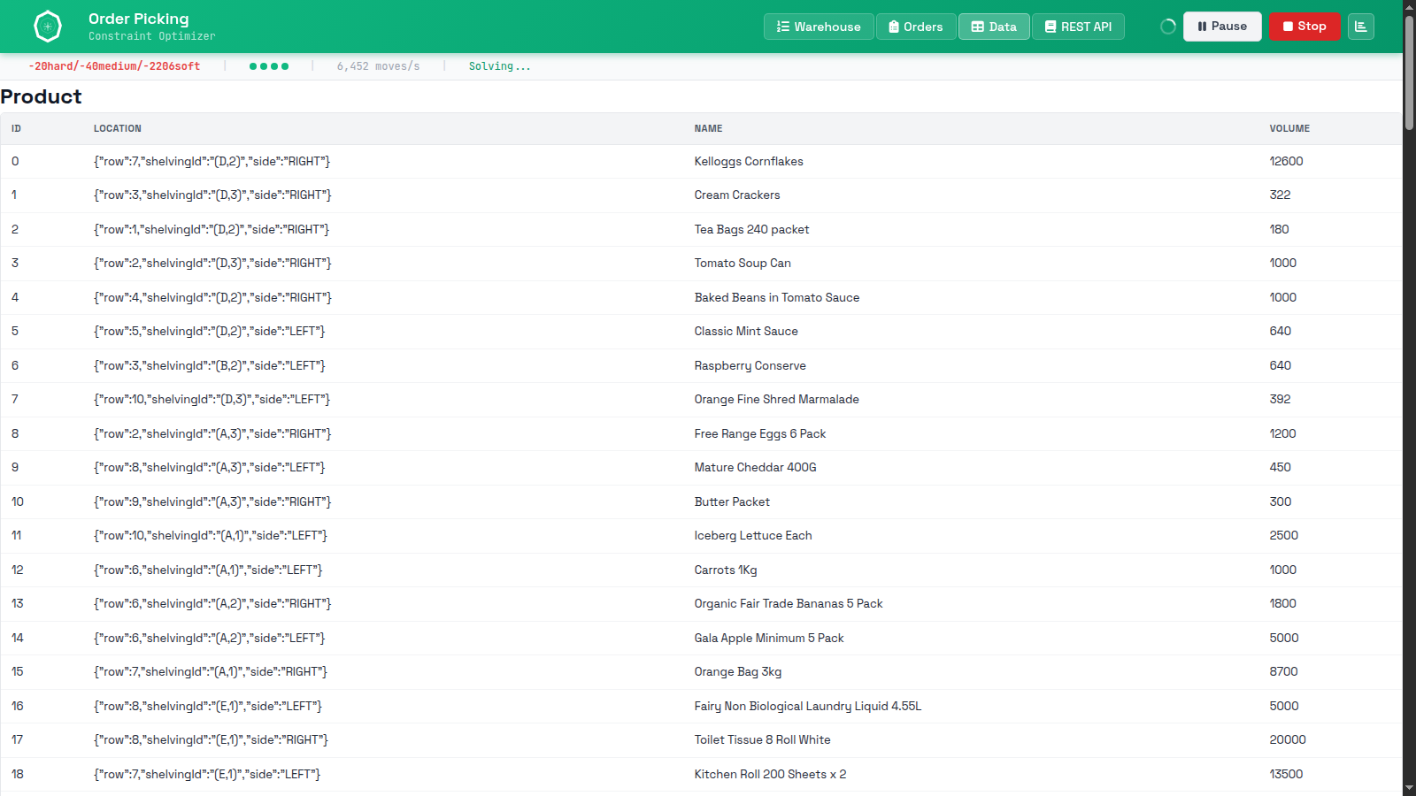Click the Solving... status text

coord(499,66)
